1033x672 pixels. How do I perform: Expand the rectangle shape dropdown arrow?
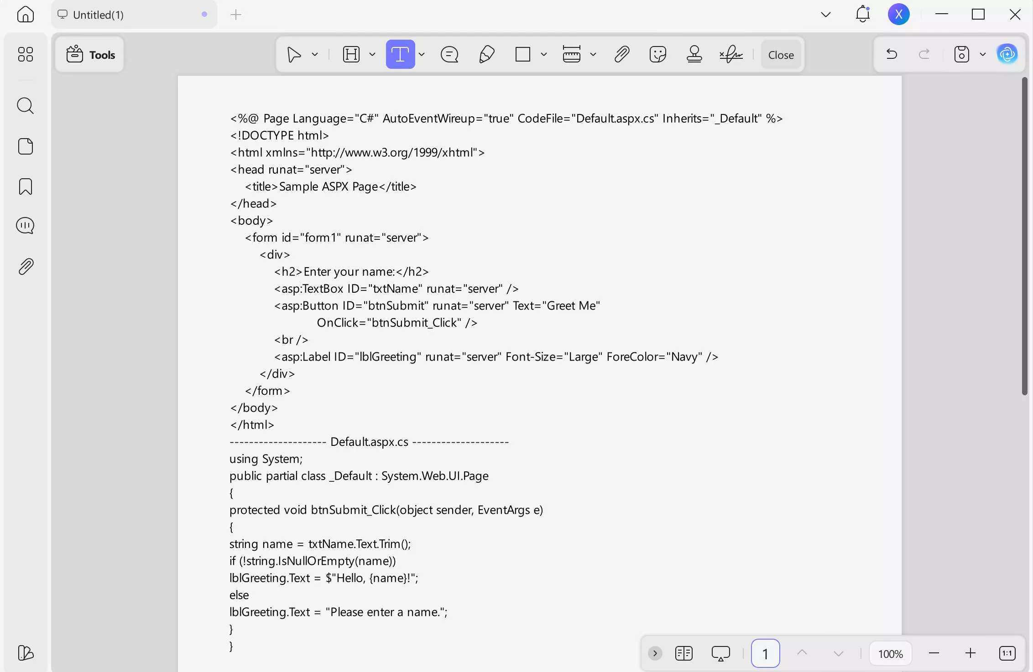coord(543,55)
